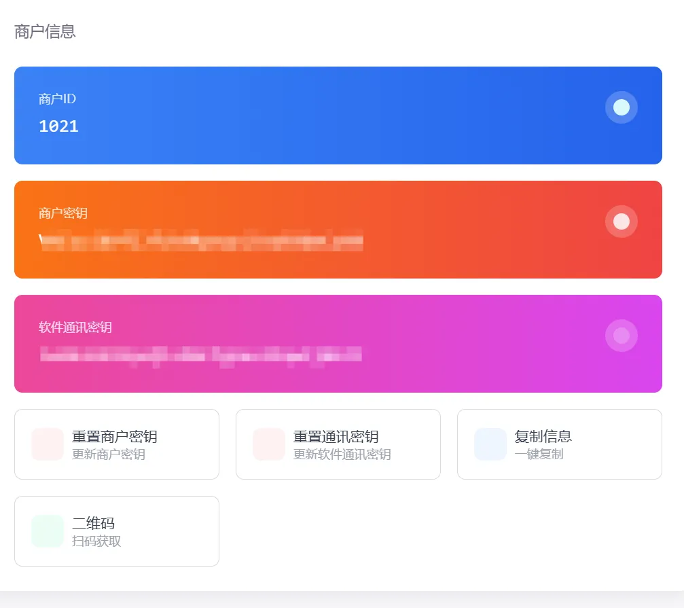Viewport: 684px width, 608px height.
Task: Click the pink icon beside 重置商户密钥
Action: pos(48,444)
